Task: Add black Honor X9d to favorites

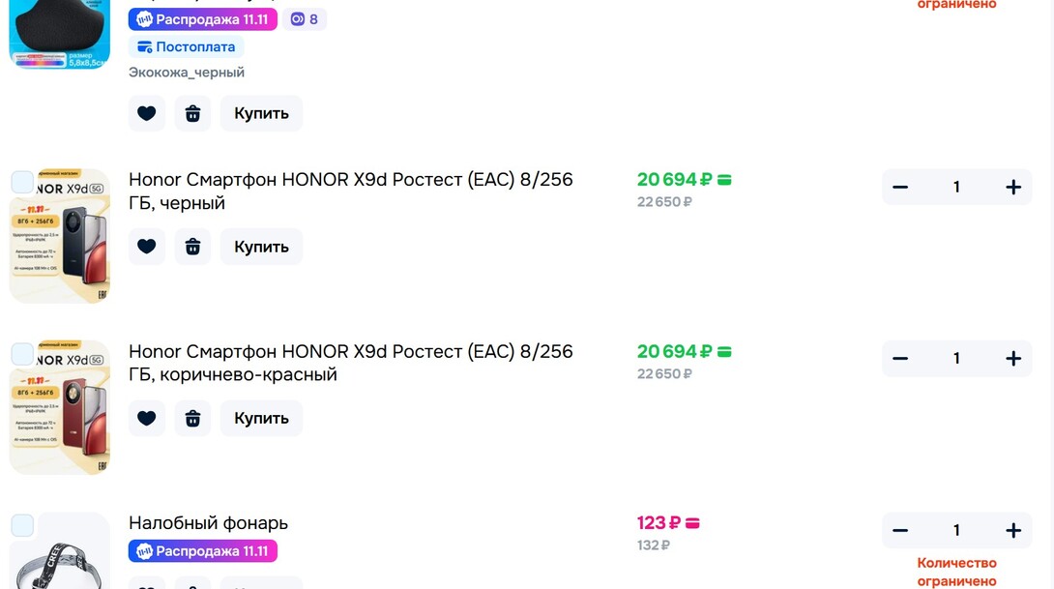Action: tap(146, 247)
